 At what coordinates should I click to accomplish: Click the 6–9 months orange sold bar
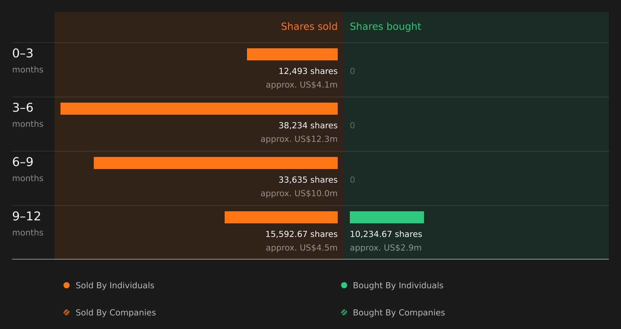point(216,163)
